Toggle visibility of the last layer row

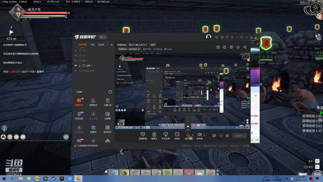(76, 70)
